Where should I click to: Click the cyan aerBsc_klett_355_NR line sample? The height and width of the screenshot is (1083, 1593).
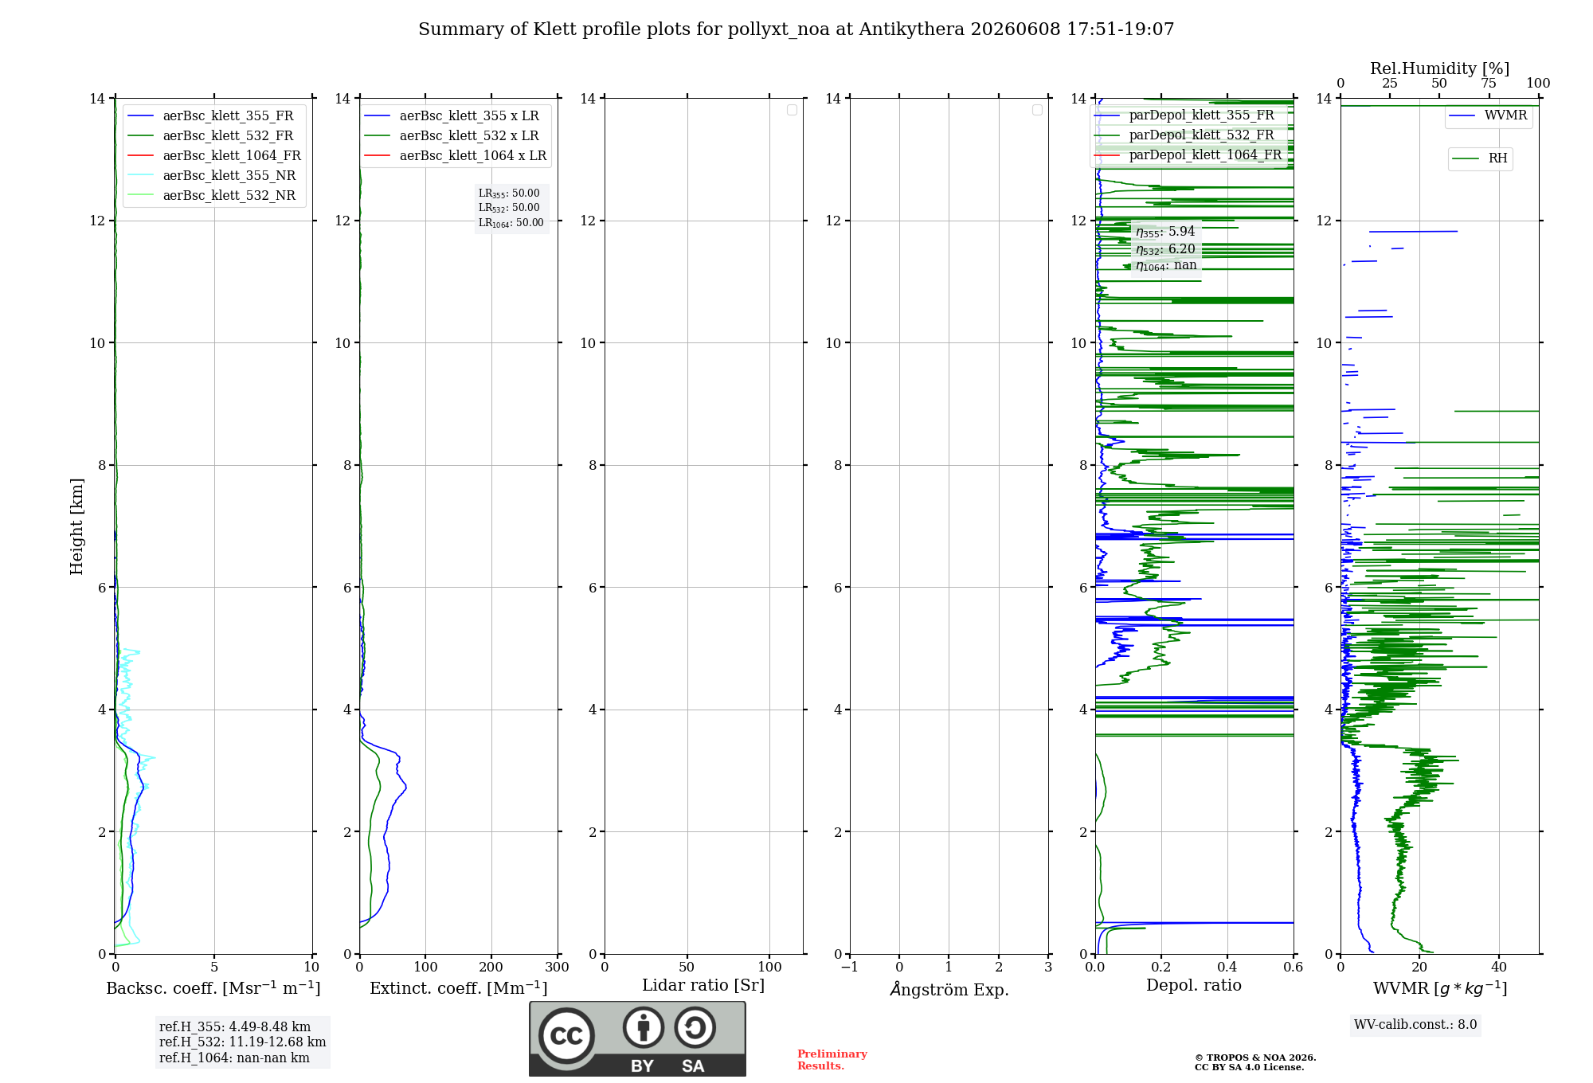tap(140, 175)
